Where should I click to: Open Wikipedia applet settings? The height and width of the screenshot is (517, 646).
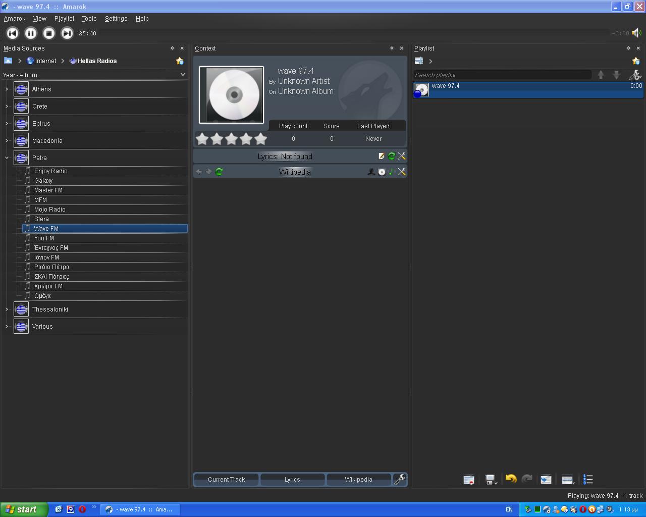point(402,172)
